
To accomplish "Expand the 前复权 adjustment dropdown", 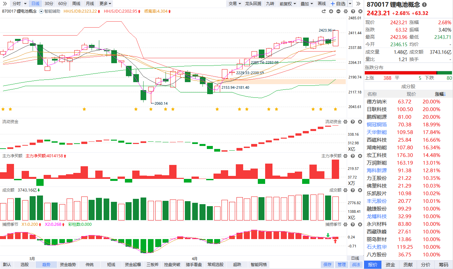I will [288, 4].
